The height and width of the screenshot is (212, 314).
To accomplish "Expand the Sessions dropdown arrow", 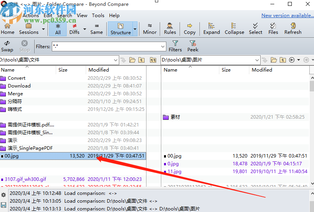I will click(x=43, y=29).
